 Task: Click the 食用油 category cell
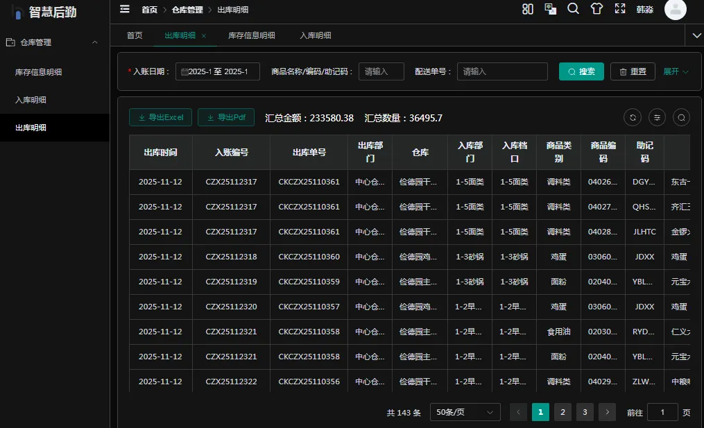[x=559, y=332]
